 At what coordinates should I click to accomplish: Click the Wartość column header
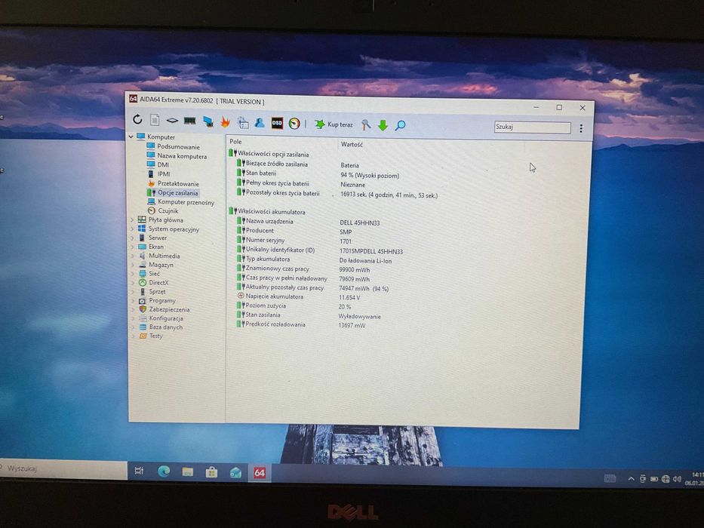352,145
